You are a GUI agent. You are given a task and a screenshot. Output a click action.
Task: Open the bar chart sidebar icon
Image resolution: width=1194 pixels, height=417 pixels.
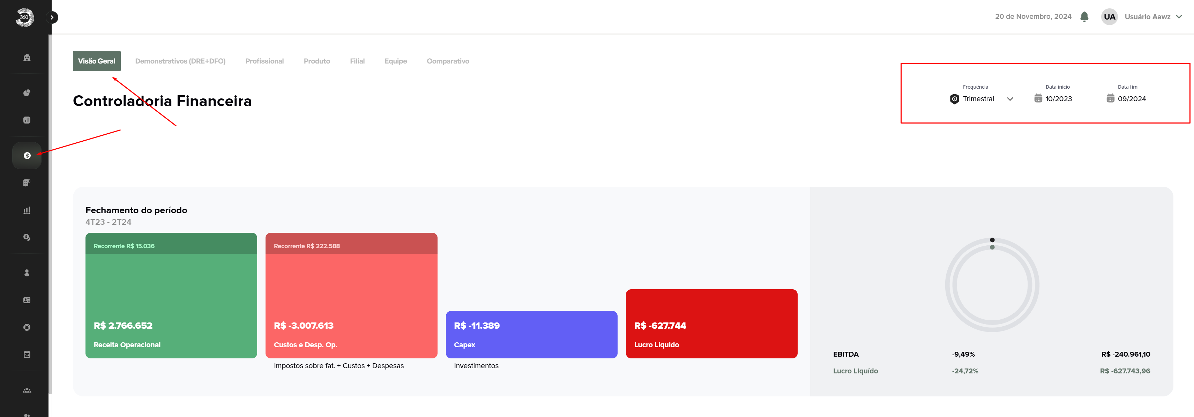coord(27,210)
